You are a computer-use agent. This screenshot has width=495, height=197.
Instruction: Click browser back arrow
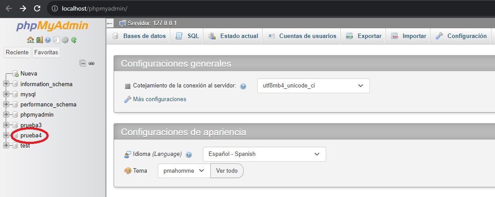(x=8, y=8)
